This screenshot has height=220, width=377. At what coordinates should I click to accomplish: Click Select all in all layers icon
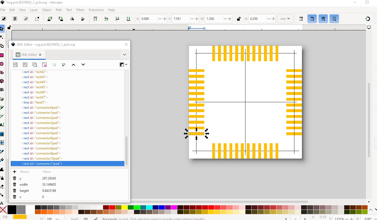click(x=15, y=19)
